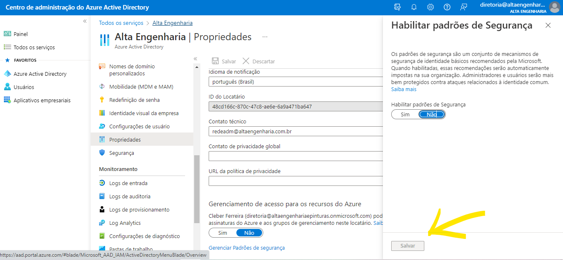Click the Contato técnico input field
The image size is (563, 260).
296,131
